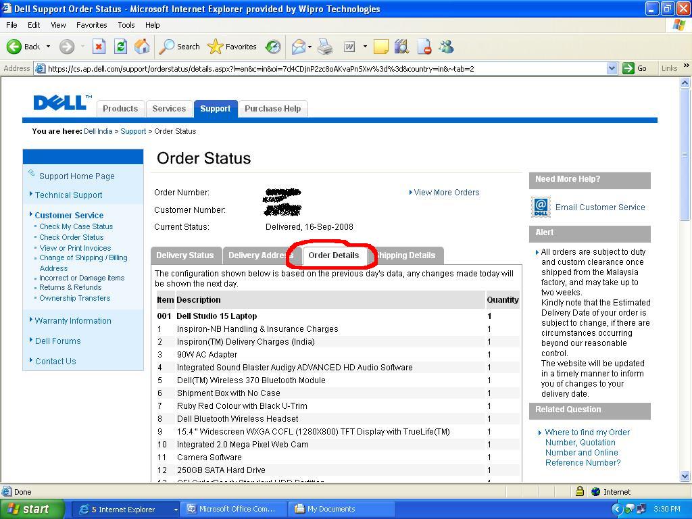The height and width of the screenshot is (519, 692).
Task: Click the page scrollbar up arrow
Action: click(685, 82)
